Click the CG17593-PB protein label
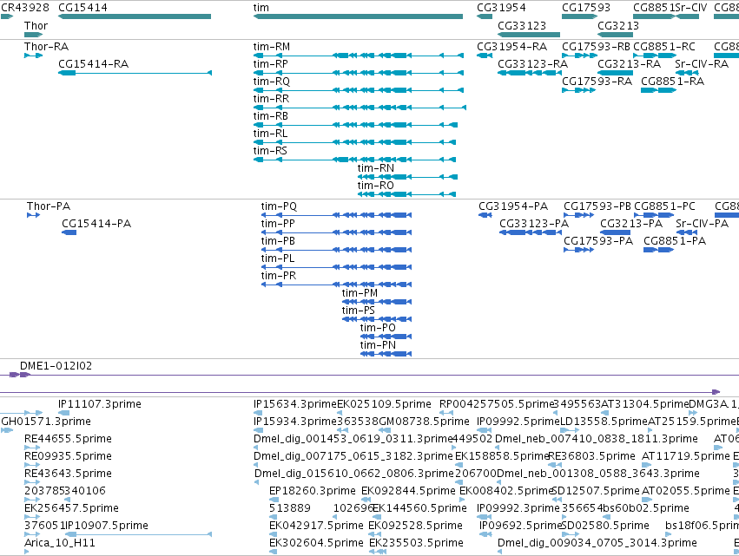The width and height of the screenshot is (739, 556). pos(597,206)
